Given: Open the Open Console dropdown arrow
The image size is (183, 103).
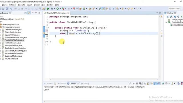Looking at the screenshot, I should (x=175, y=84).
